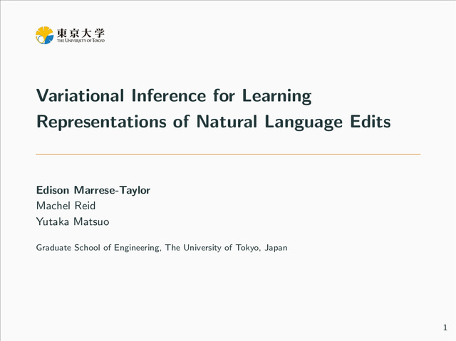Click the 東京大学 kanji logo text
Image resolution: width=456 pixels, height=341 pixels.
81,32
